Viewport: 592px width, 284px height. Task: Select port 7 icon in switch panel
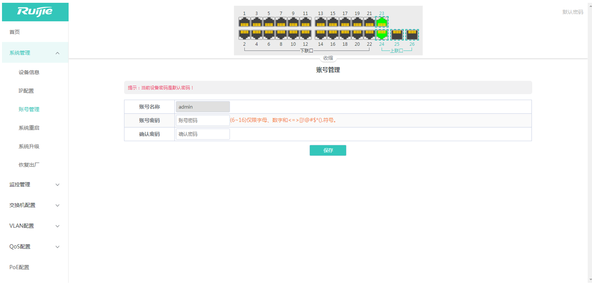click(281, 22)
